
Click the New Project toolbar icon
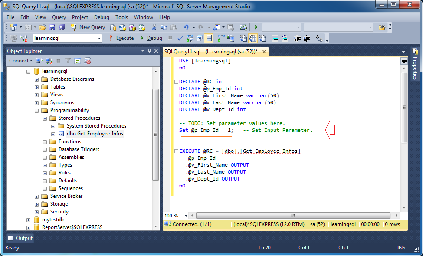13,27
